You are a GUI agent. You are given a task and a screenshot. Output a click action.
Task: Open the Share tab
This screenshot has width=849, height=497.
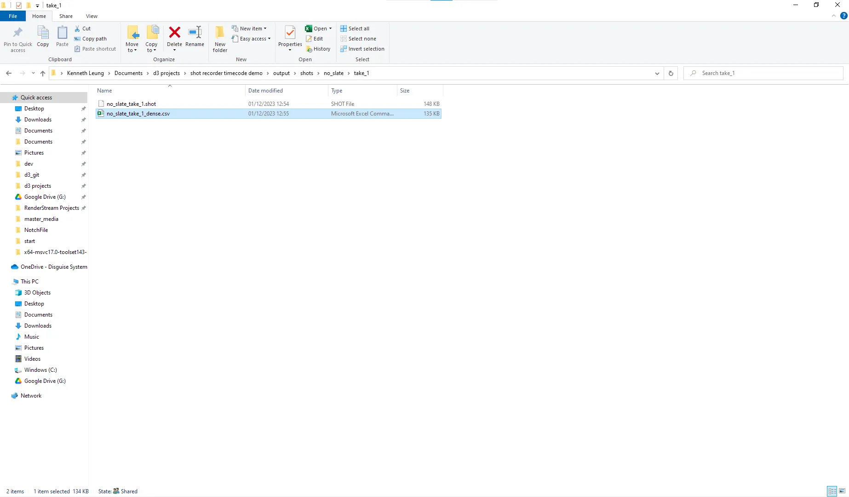tap(66, 16)
